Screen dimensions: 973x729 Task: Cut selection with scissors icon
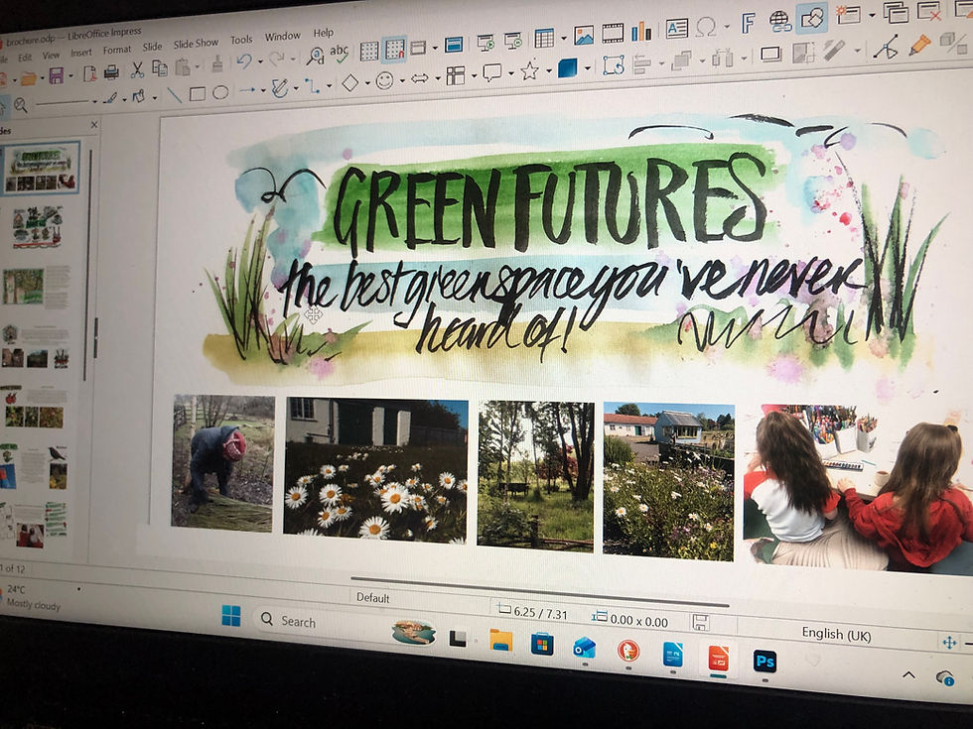click(x=137, y=69)
